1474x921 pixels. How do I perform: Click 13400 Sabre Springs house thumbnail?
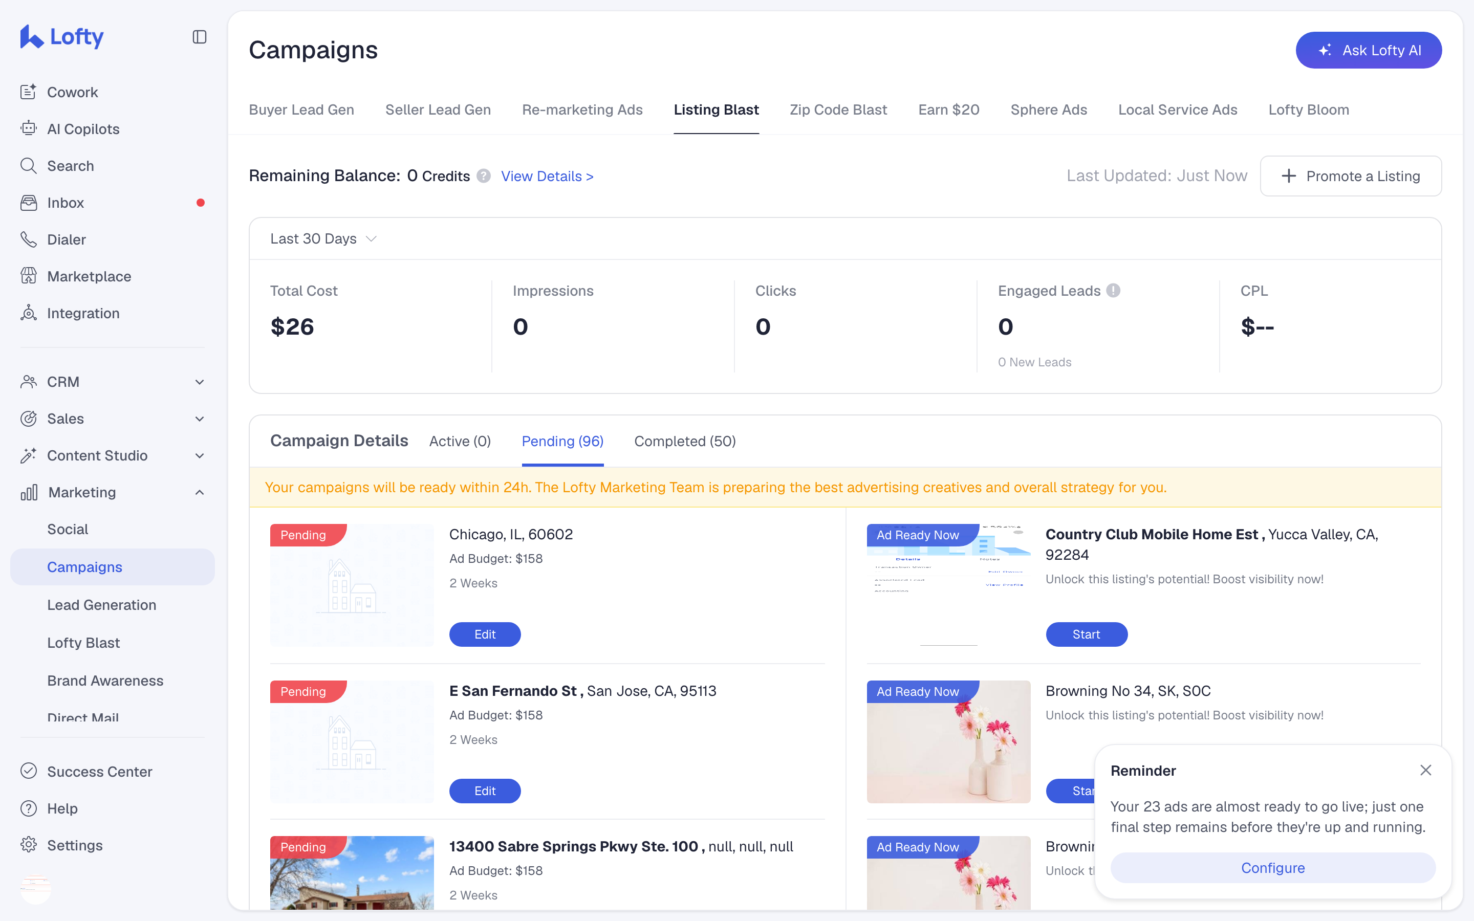tap(352, 872)
